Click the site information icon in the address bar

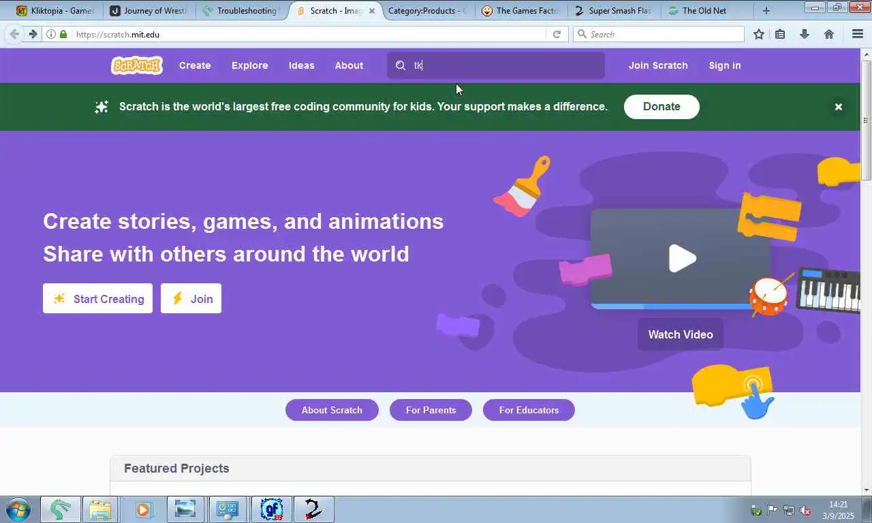coord(51,34)
